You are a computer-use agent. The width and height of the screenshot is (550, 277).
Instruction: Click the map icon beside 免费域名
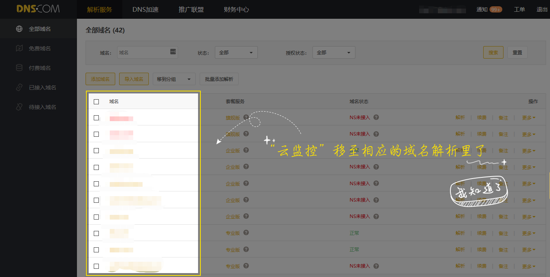point(19,48)
